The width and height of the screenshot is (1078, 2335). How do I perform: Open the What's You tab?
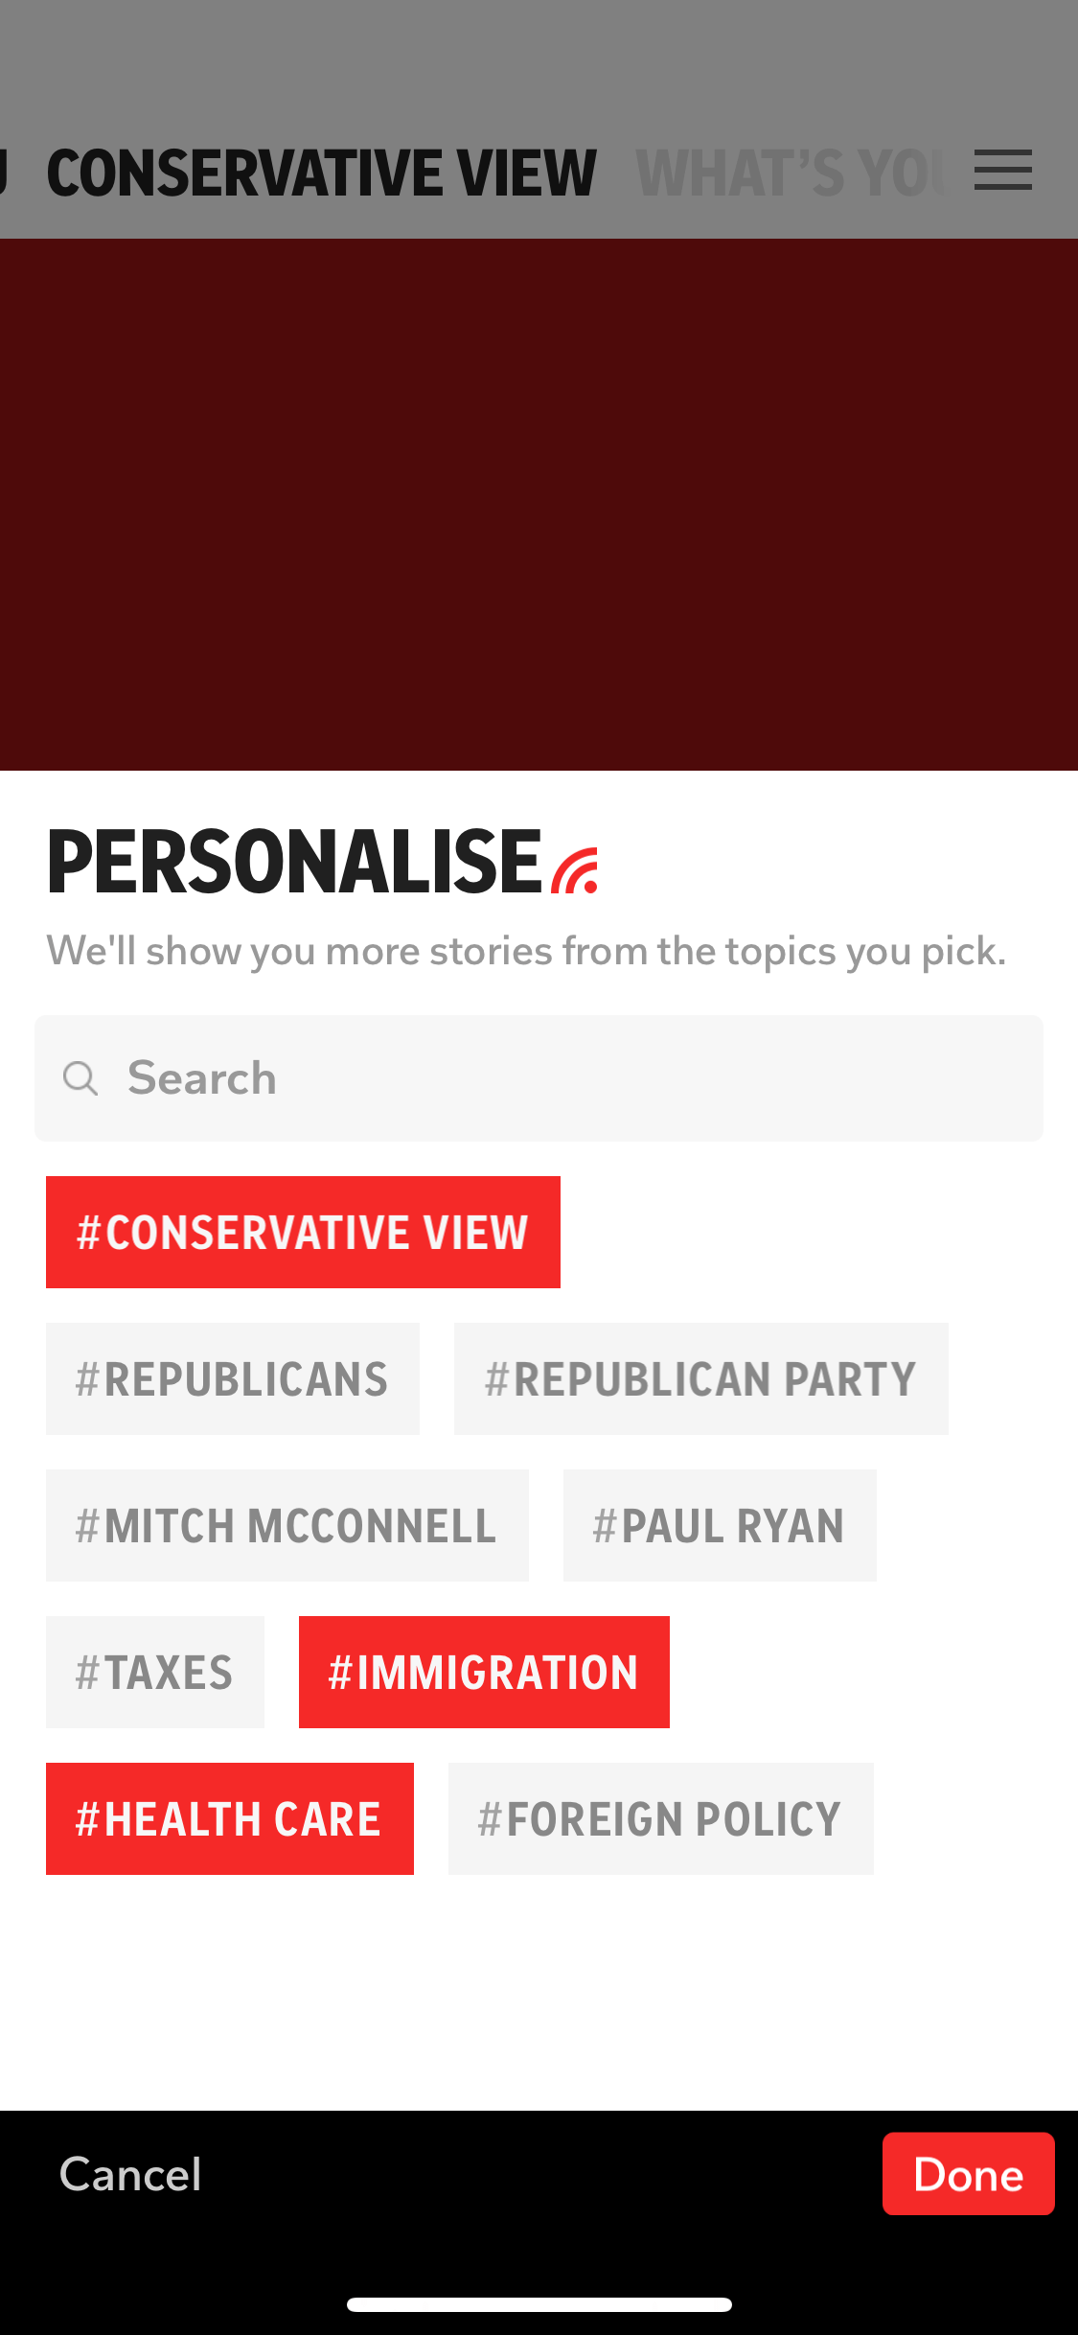[x=791, y=173]
